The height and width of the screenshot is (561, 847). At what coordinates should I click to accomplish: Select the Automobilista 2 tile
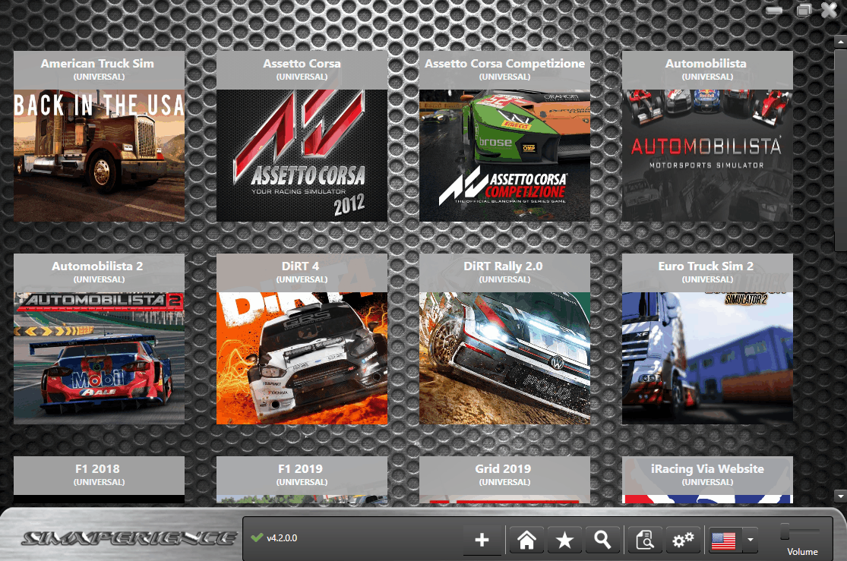click(98, 339)
